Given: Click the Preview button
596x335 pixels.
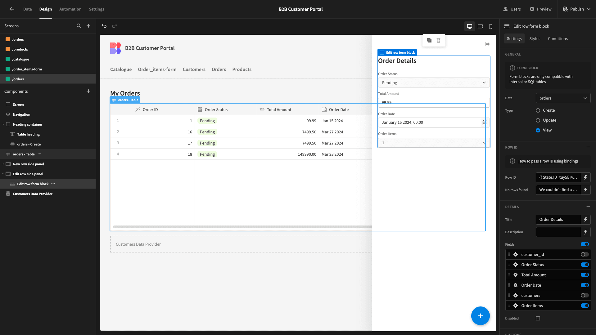Looking at the screenshot, I should click(x=540, y=9).
